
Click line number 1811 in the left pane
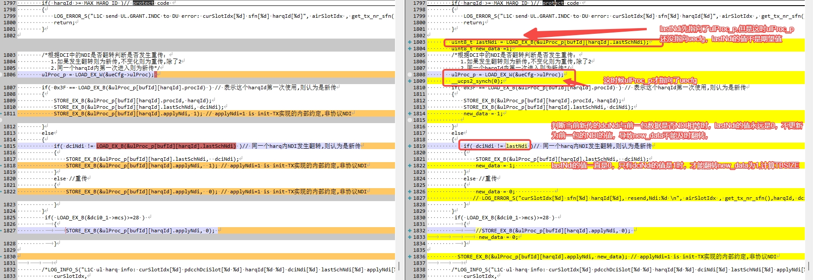click(x=9, y=114)
